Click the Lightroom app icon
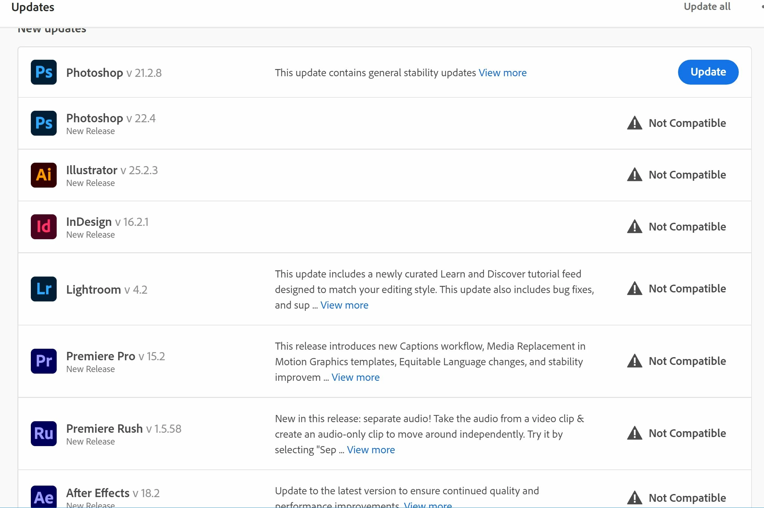 click(44, 289)
